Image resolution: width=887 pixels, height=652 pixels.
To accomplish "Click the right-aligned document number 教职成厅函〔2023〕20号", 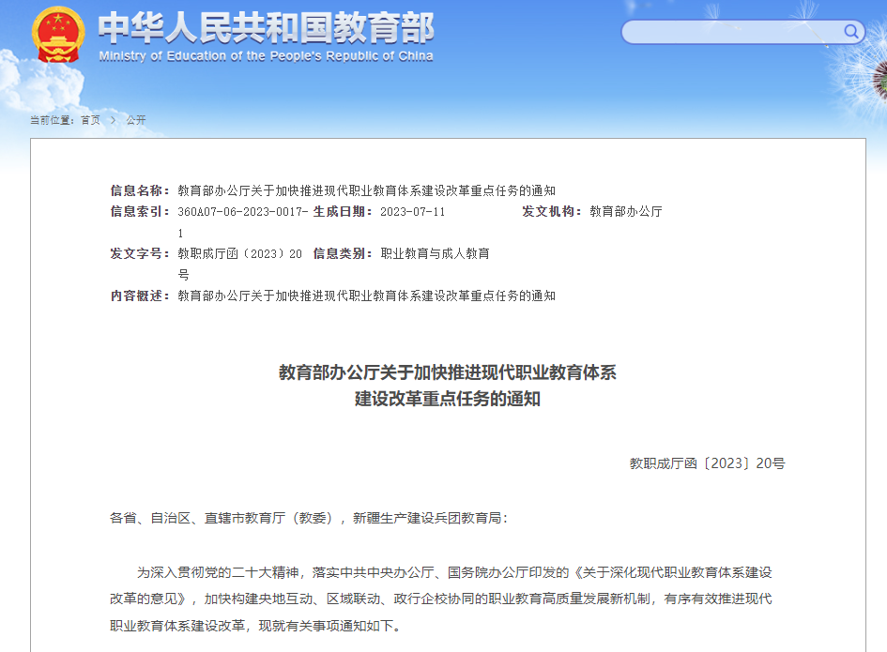I will point(707,463).
